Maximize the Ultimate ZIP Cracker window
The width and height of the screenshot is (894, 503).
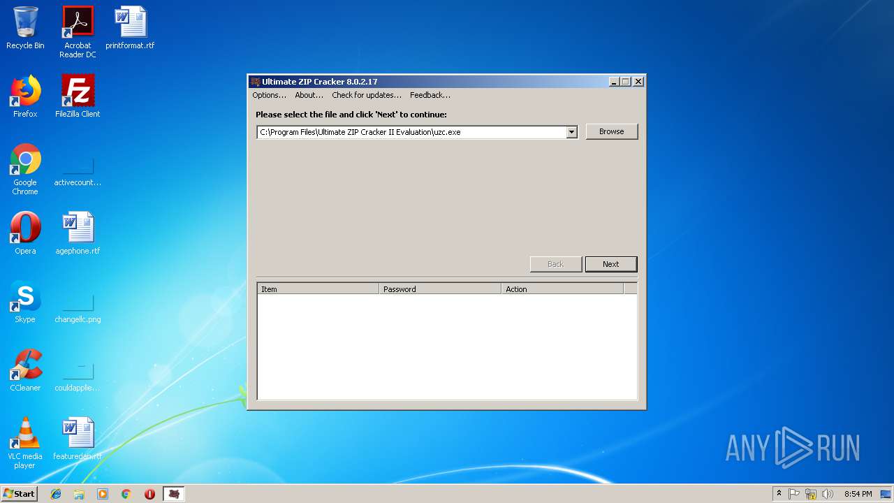(x=626, y=82)
